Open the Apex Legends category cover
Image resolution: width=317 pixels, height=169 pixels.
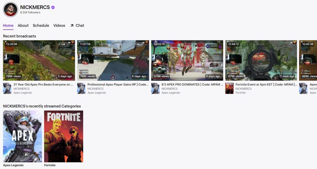[x=23, y=136]
